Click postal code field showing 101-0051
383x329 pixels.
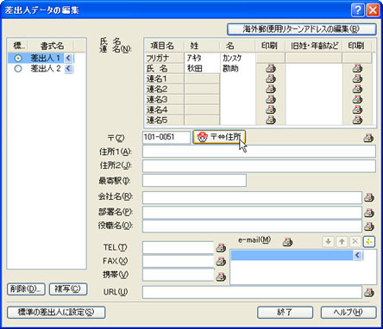pyautogui.click(x=166, y=137)
